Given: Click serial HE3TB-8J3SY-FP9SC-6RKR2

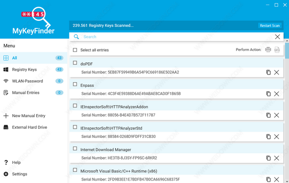Looking at the screenshot, I should [x=132, y=158].
